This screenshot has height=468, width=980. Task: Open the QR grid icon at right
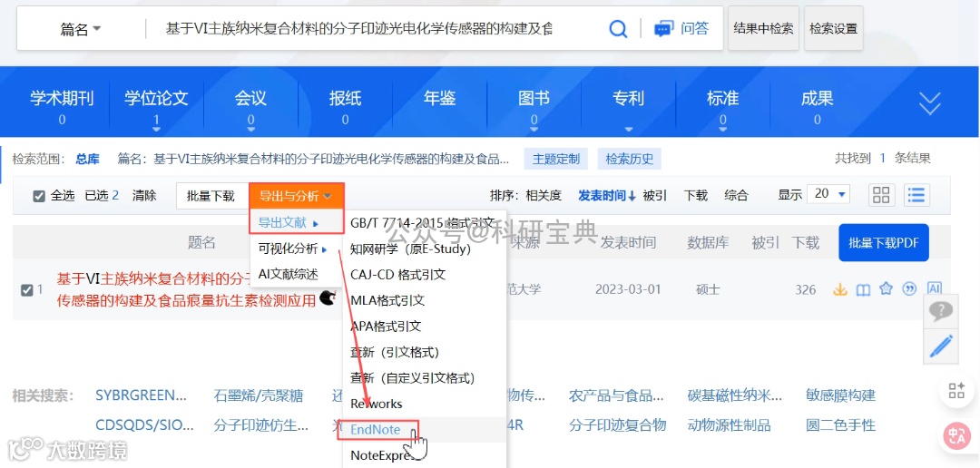pyautogui.click(x=956, y=391)
